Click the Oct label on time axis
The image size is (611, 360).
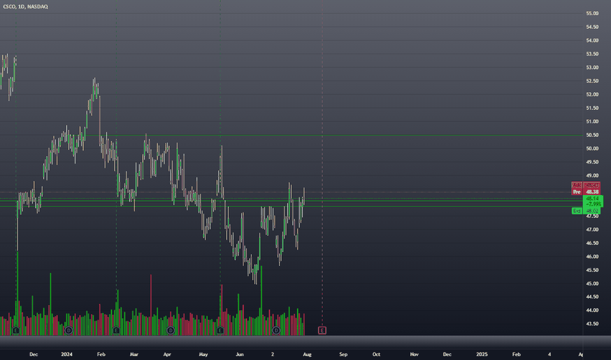click(376, 354)
